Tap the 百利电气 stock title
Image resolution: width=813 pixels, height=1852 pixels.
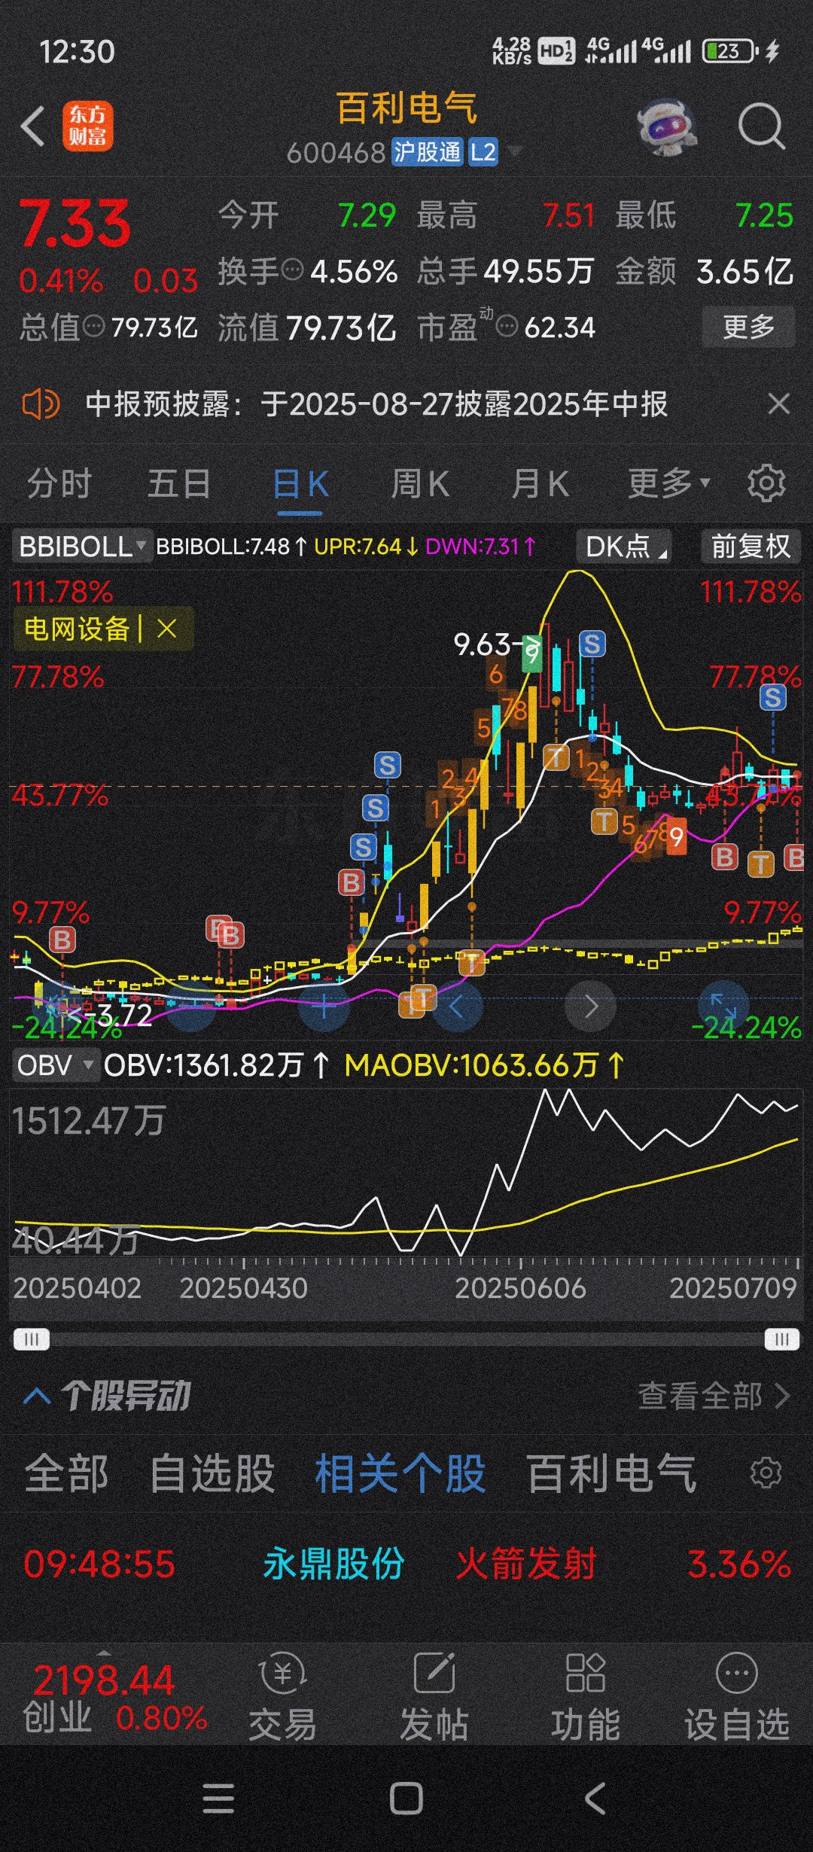point(406,108)
